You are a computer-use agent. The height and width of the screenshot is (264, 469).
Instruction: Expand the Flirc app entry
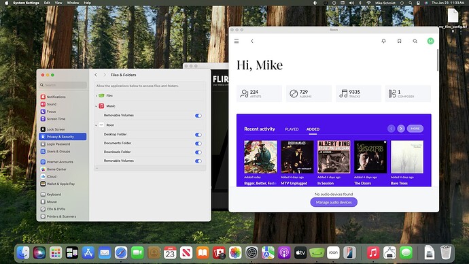pyautogui.click(x=97, y=96)
